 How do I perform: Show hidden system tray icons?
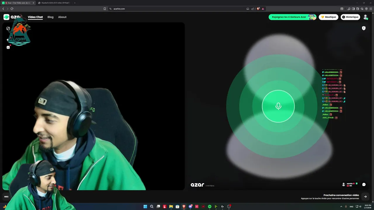(341, 206)
